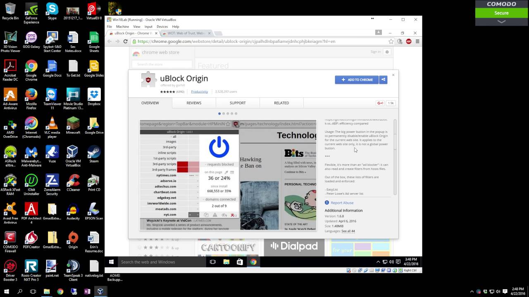Close the uBlock Origin detail overlay
This screenshot has height=297, width=529.
tap(393, 75)
